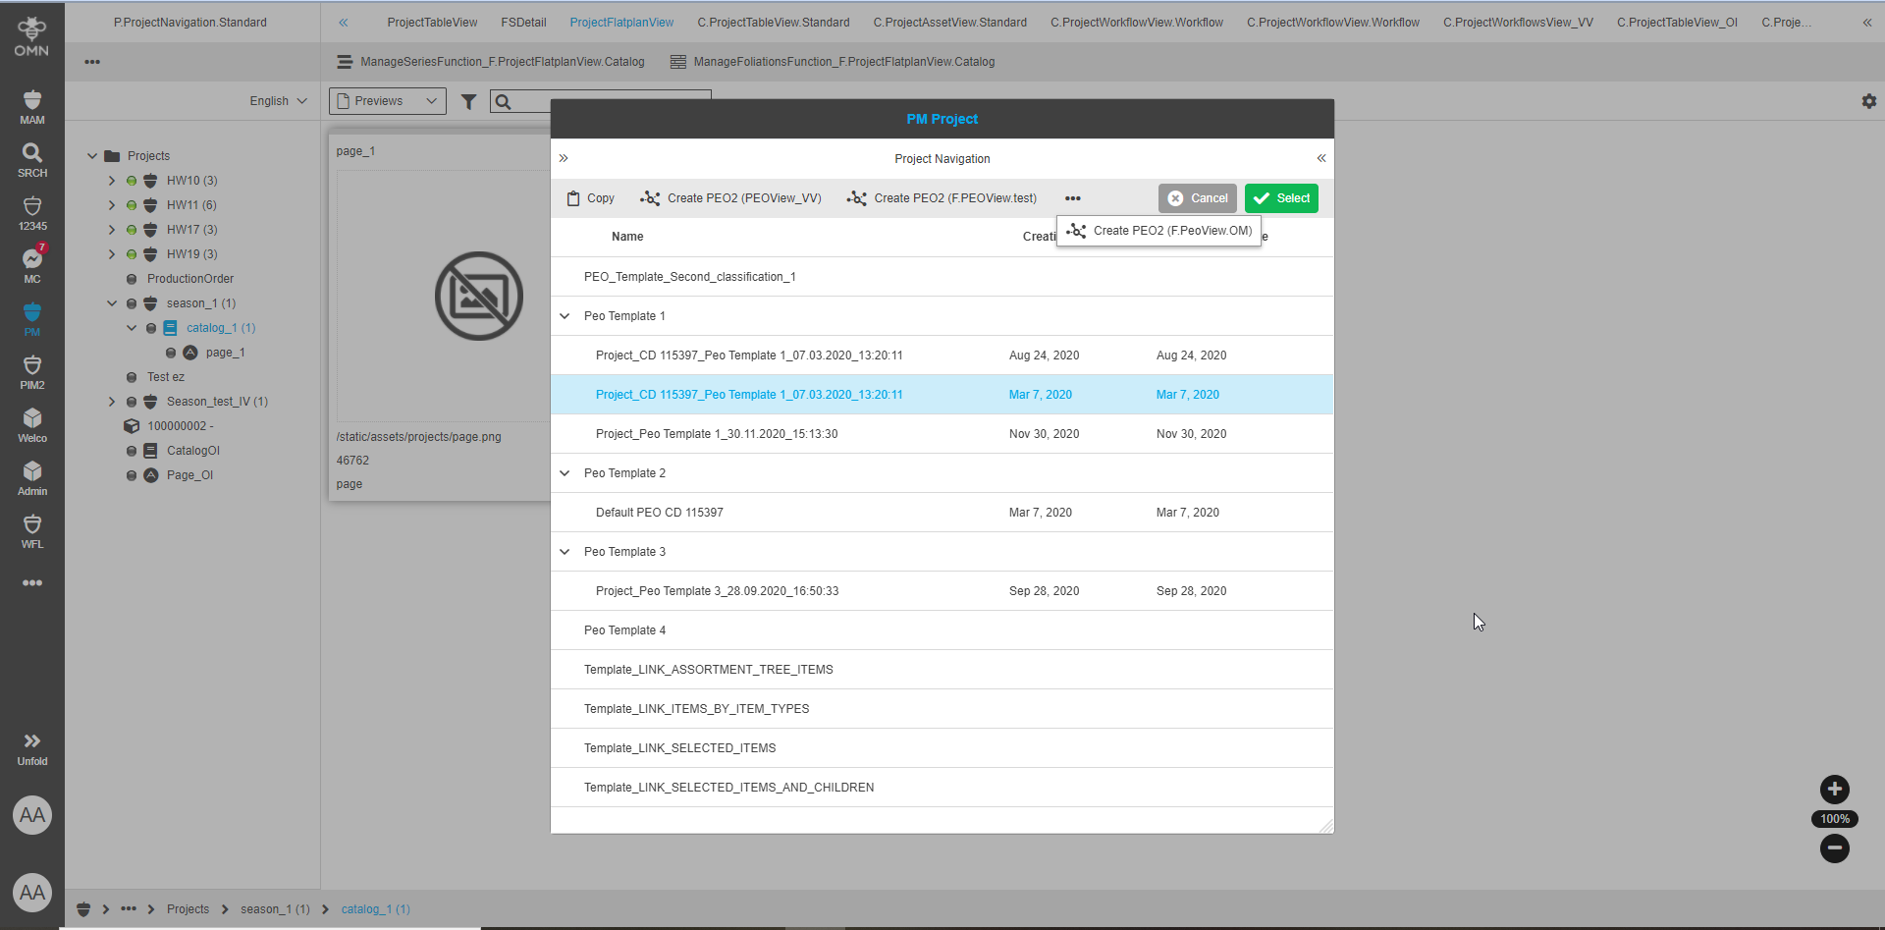Toggle the green status indicator beside HW10
Image resolution: width=1885 pixels, height=930 pixels.
[132, 180]
